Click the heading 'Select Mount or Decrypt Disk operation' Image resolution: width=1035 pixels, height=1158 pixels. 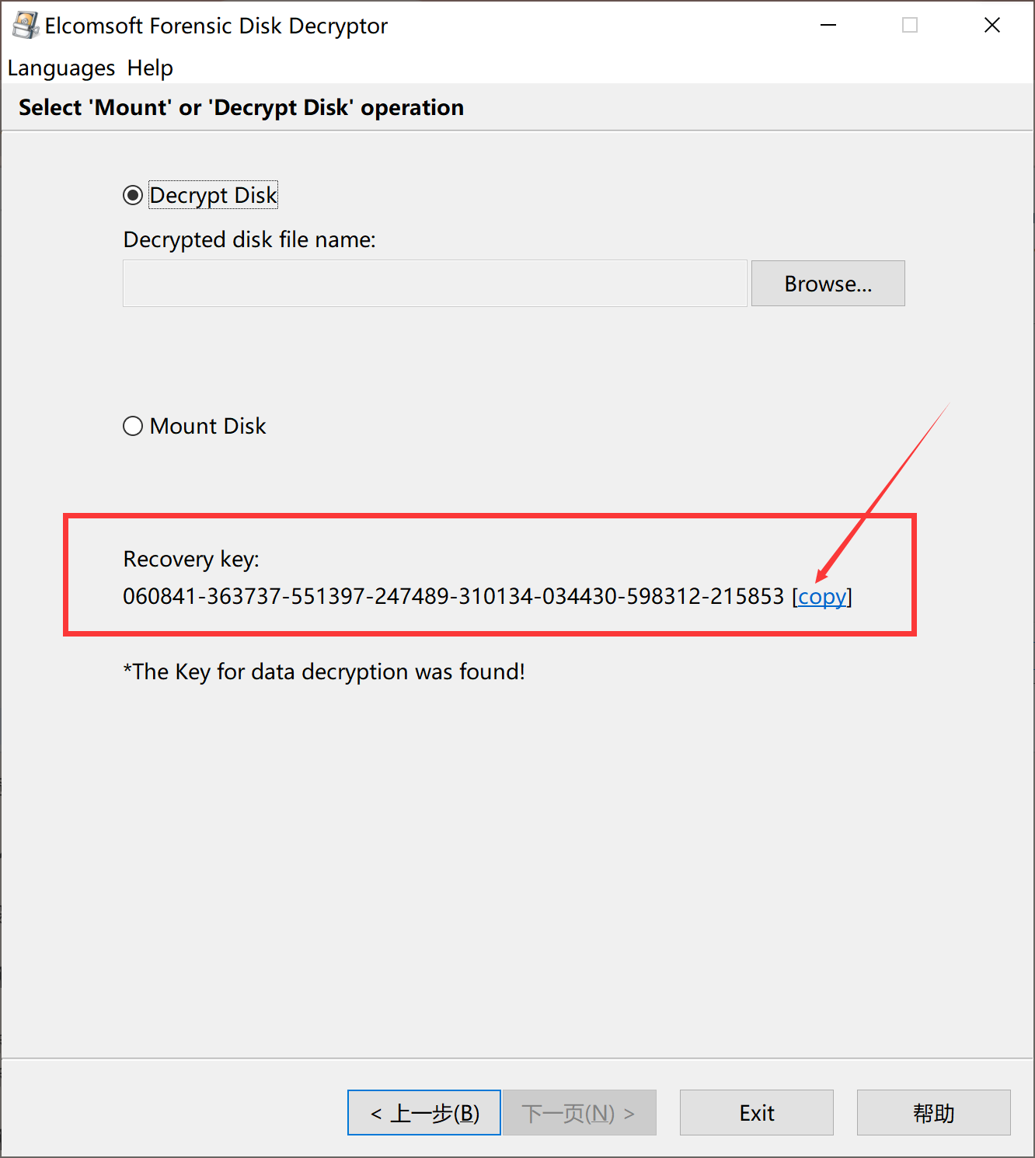point(241,107)
